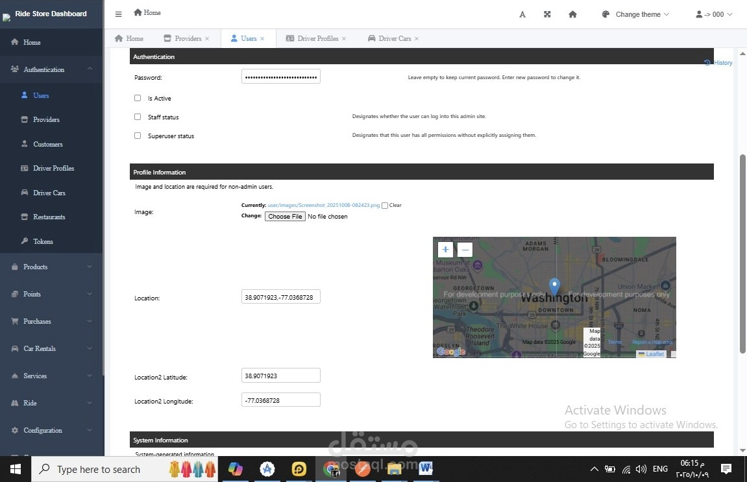Check the Clear image checkbox

384,206
